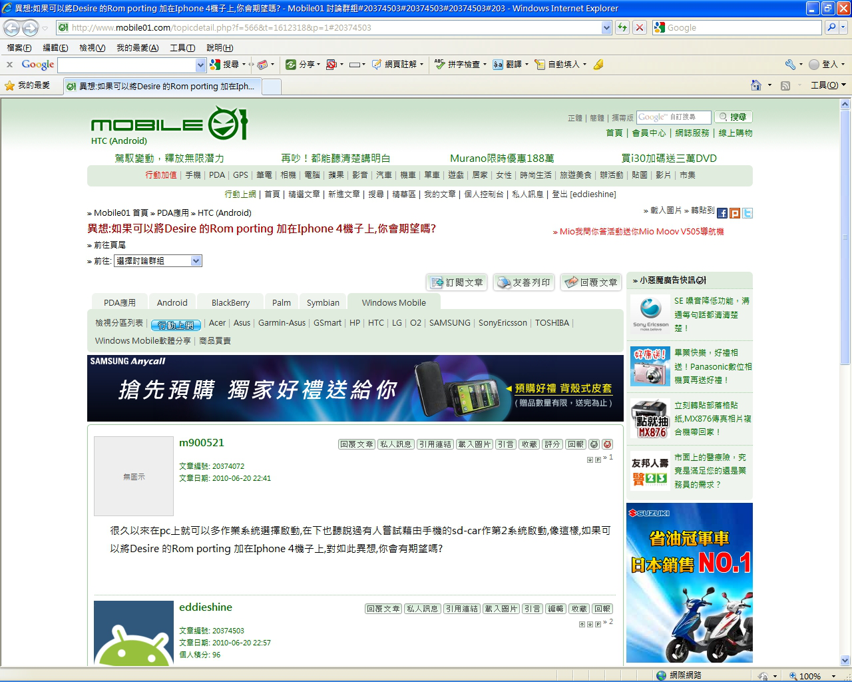Screen dimensions: 852x682
Task: Open the 檔案(F) menu
Action: coord(19,48)
